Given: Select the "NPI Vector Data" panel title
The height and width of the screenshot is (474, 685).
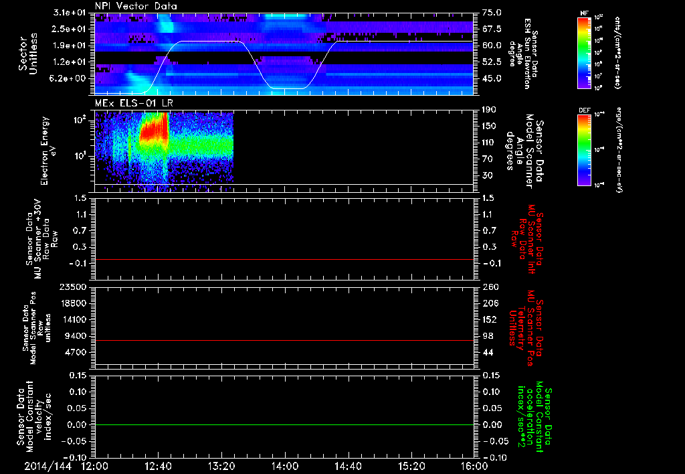Looking at the screenshot, I should click(136, 6).
